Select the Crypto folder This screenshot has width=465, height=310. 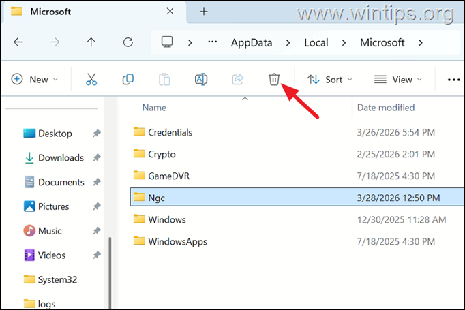297,154
